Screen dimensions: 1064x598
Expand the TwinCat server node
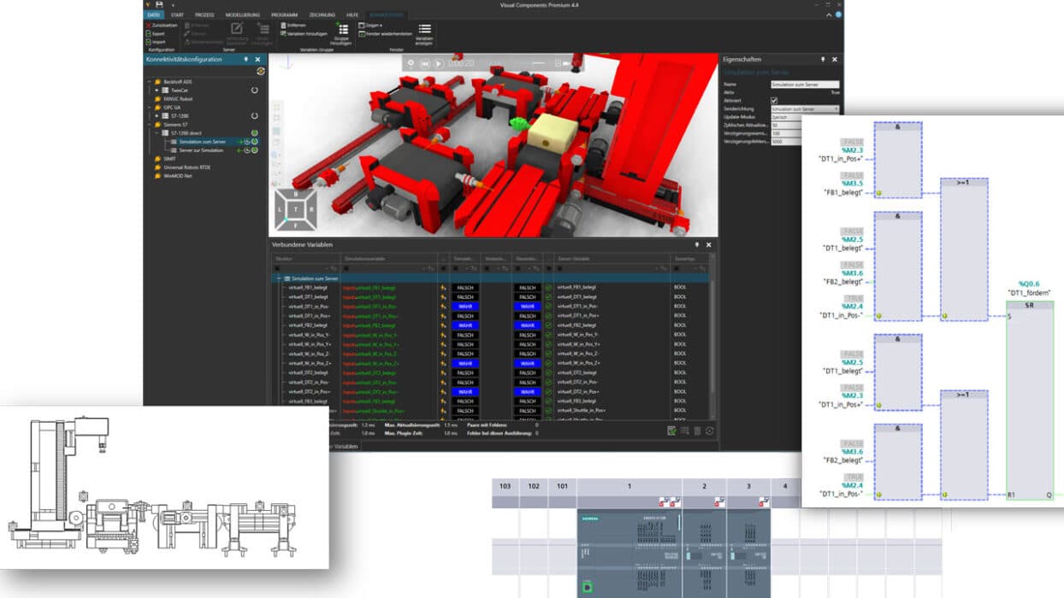(x=156, y=90)
